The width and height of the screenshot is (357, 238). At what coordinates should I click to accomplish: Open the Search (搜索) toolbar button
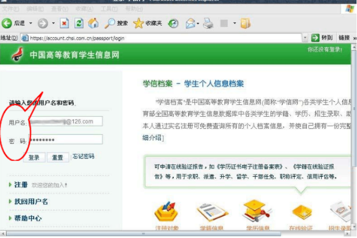(x=116, y=23)
